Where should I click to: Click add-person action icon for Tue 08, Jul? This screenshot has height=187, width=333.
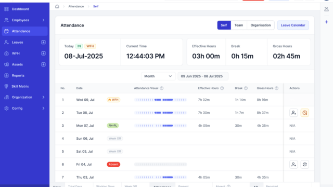tap(293, 113)
